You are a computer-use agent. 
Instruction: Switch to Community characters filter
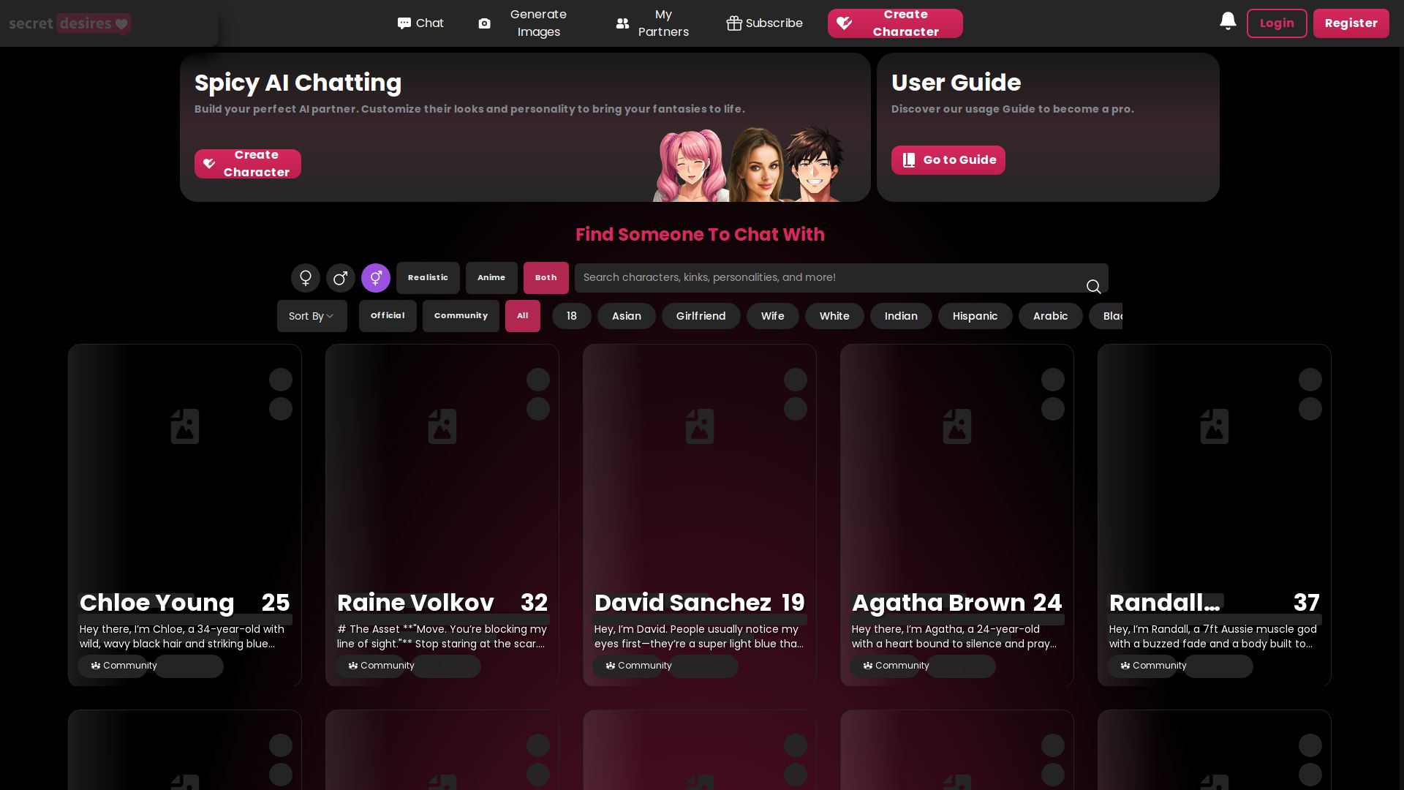461,316
